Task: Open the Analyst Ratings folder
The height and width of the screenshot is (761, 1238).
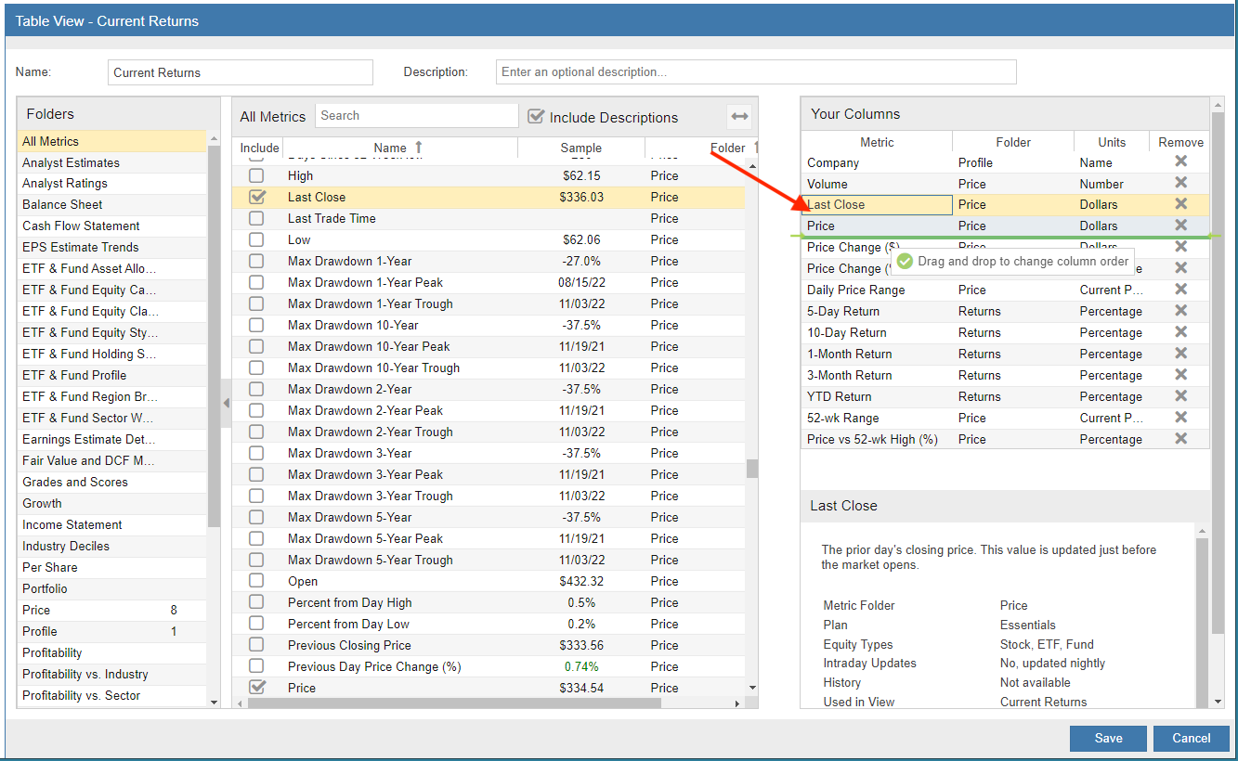Action: click(65, 184)
